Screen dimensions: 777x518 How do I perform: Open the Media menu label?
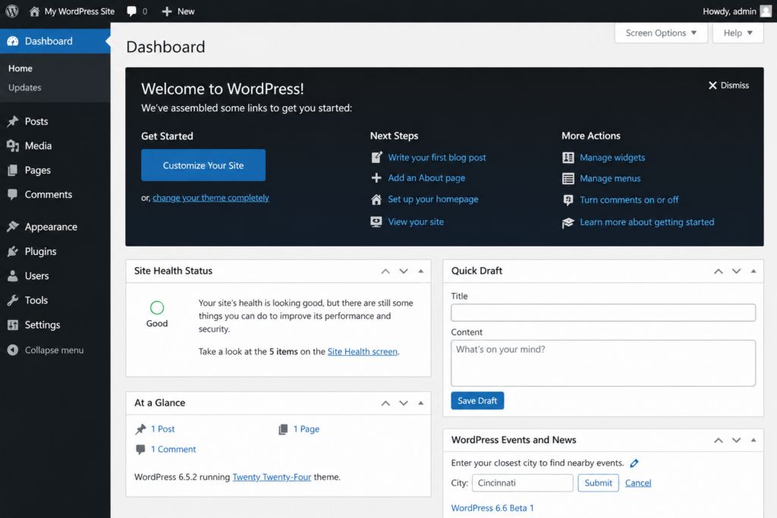coord(38,146)
